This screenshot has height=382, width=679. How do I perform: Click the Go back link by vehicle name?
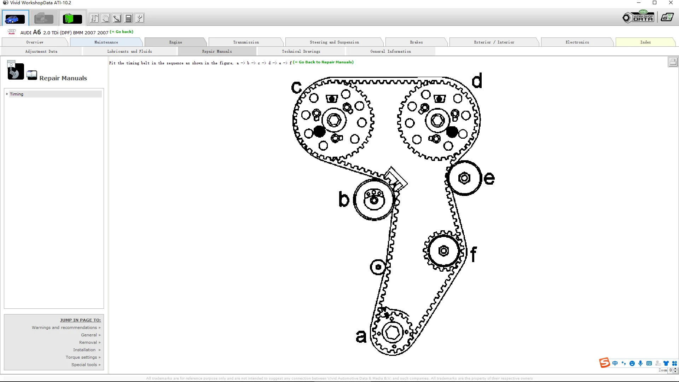pyautogui.click(x=122, y=32)
